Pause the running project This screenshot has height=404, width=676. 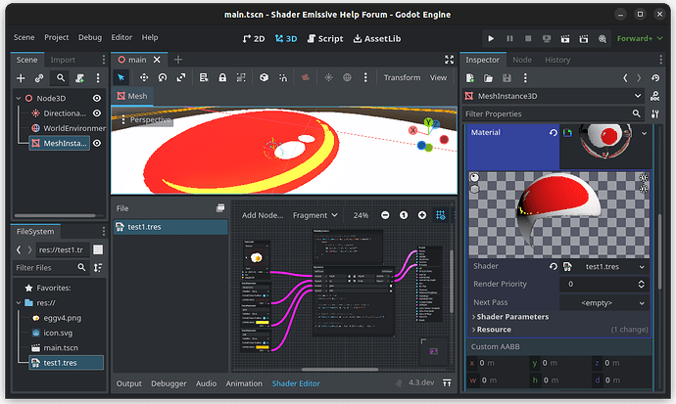[509, 39]
